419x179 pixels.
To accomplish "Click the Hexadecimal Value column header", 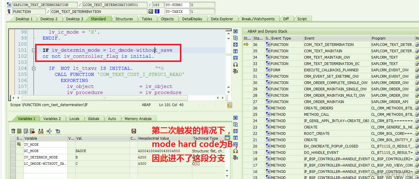I will click(x=164, y=138).
